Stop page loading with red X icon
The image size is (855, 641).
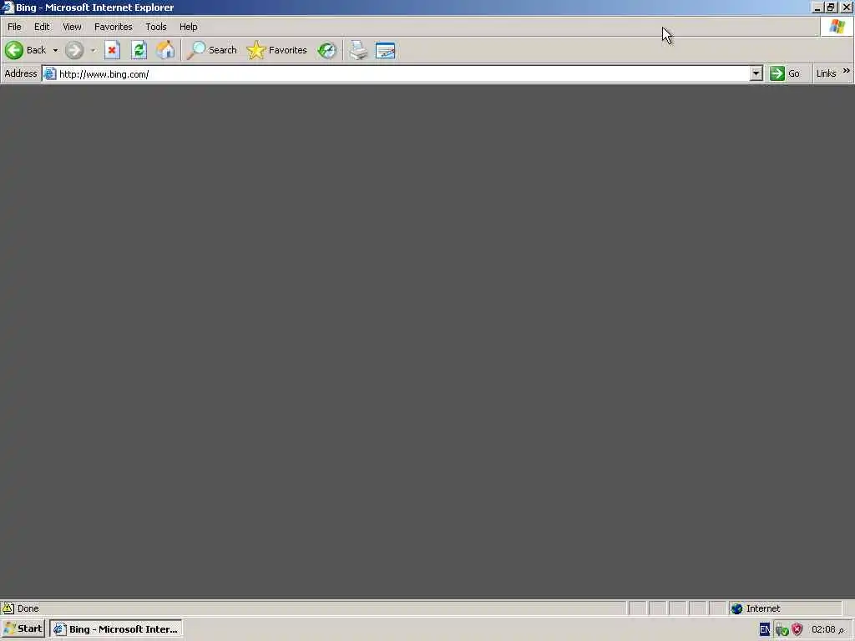[x=112, y=50]
